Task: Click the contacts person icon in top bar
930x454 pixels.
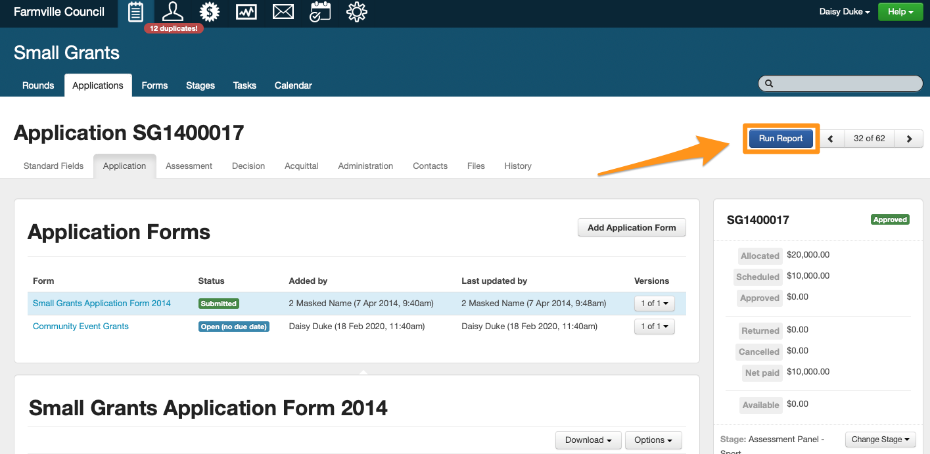Action: [173, 12]
